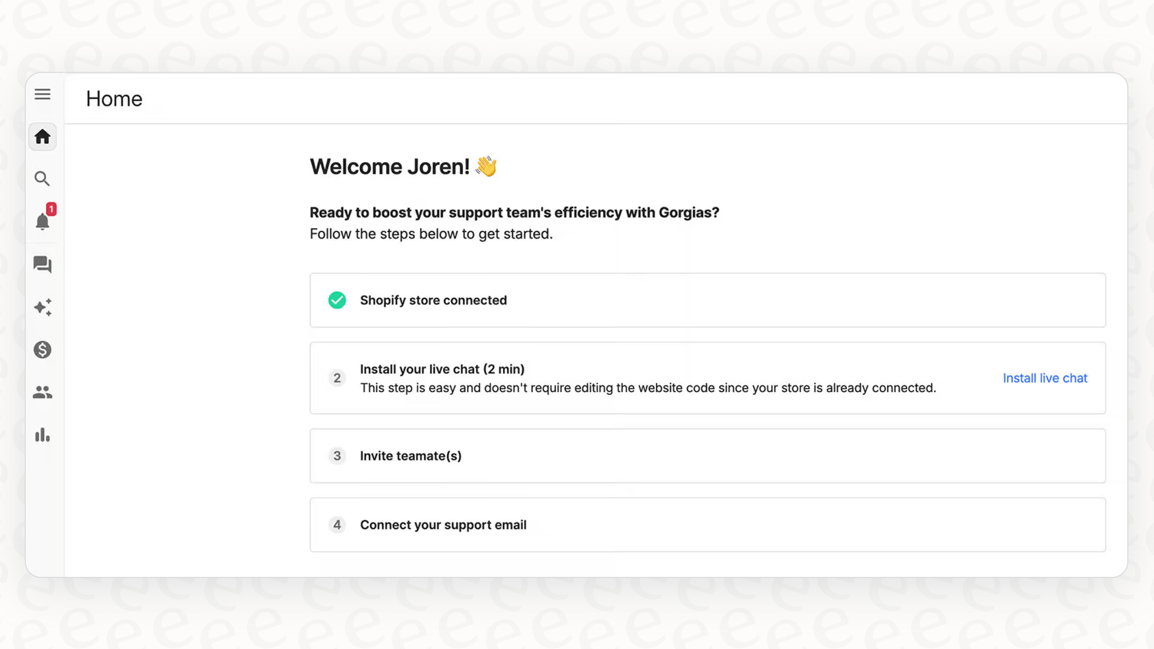Open the revenue dollar icon
Viewport: 1154px width, 649px height.
(42, 350)
